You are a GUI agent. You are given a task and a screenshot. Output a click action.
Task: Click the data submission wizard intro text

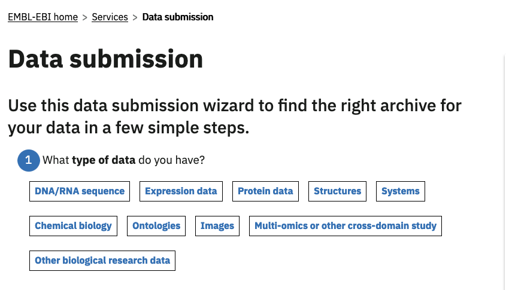pos(235,117)
